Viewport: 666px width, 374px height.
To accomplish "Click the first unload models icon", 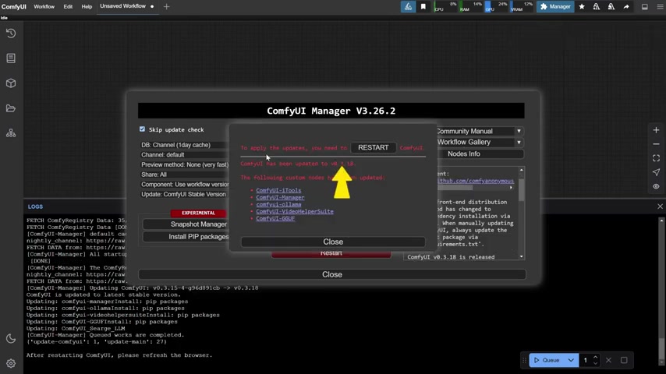I will coord(597,6).
